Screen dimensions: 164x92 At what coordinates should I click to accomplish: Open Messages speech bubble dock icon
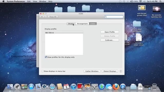[109, 87]
